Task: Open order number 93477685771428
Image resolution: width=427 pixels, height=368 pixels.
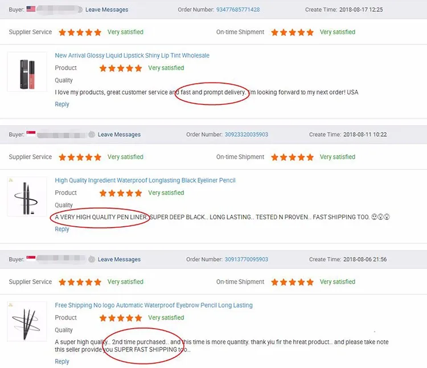Action: [x=238, y=10]
